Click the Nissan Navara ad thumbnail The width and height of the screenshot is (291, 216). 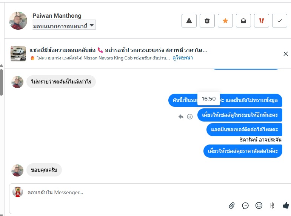pyautogui.click(x=18, y=54)
